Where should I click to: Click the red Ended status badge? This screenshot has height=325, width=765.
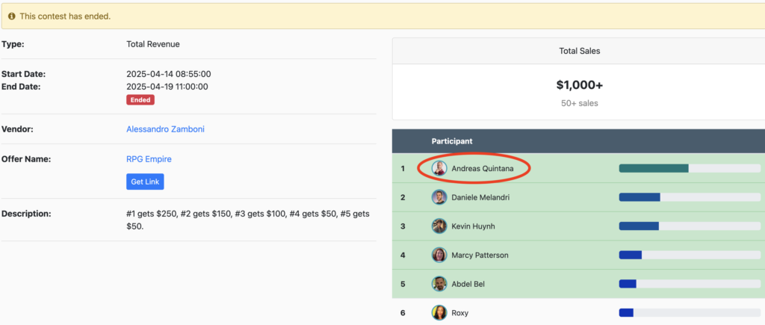tap(140, 100)
